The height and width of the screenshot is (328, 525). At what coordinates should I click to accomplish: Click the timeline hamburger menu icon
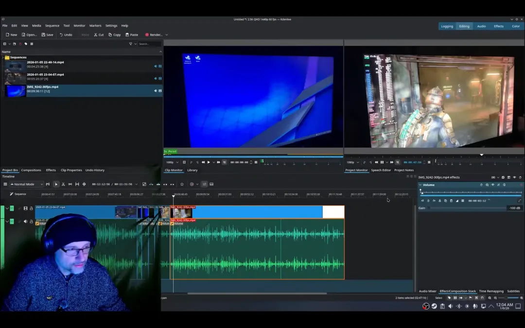click(5, 184)
